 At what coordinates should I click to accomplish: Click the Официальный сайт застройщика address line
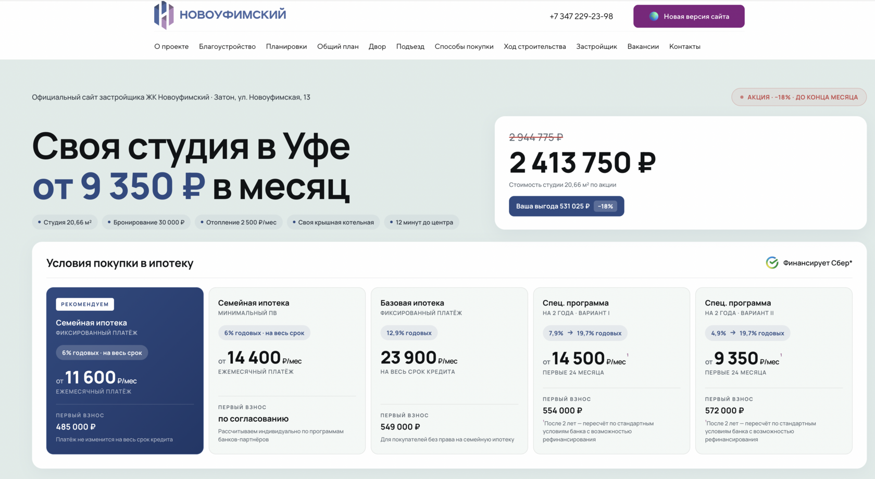point(171,97)
